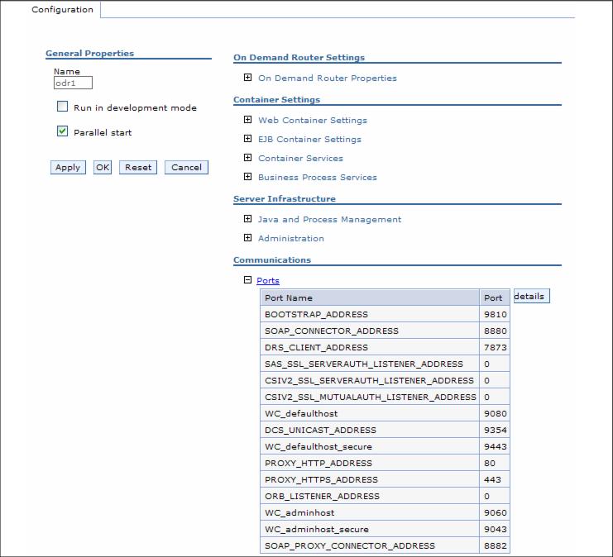Click the OK button
Image resolution: width=613 pixels, height=557 pixels.
click(103, 168)
